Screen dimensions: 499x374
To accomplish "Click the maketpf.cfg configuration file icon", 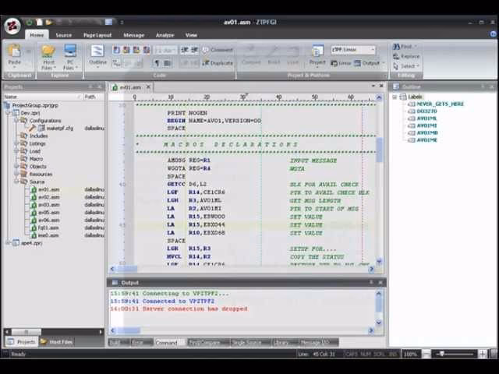I will coord(41,128).
